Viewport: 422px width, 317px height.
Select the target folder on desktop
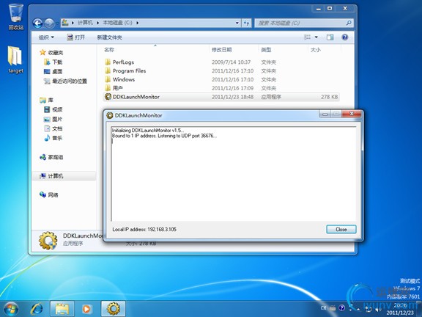(15, 59)
